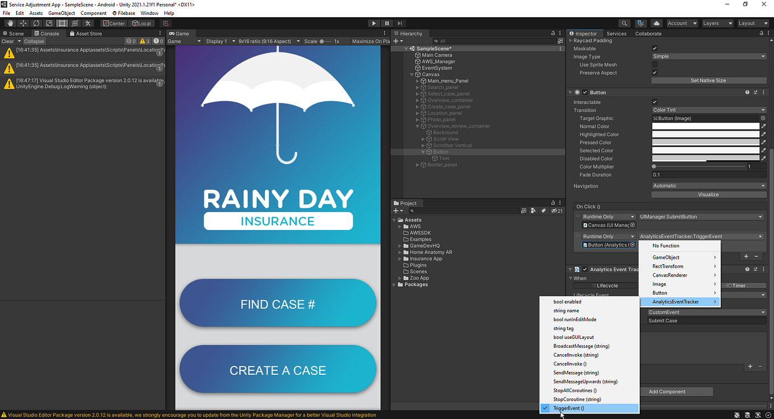Expand the AWS folder in Project

(x=400, y=227)
